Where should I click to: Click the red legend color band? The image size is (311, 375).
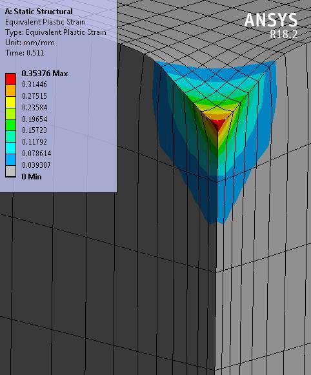point(10,79)
